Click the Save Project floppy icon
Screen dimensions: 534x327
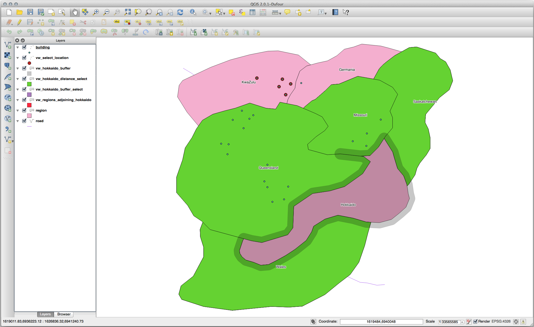click(30, 12)
